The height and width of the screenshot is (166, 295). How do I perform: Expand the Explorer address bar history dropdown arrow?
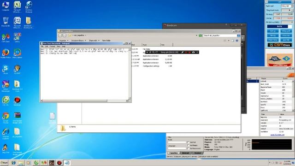[197, 36]
